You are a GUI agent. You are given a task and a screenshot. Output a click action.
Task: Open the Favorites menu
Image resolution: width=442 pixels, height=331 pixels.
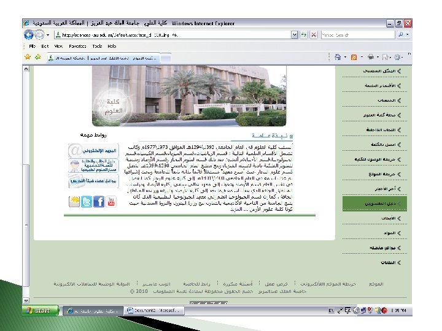[x=77, y=46]
